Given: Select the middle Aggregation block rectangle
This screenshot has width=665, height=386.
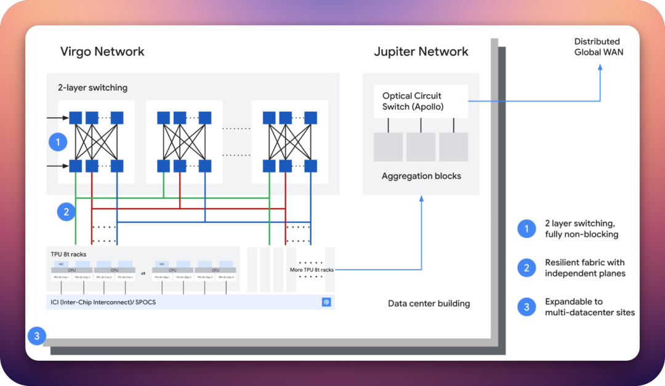Looking at the screenshot, I should (421, 147).
